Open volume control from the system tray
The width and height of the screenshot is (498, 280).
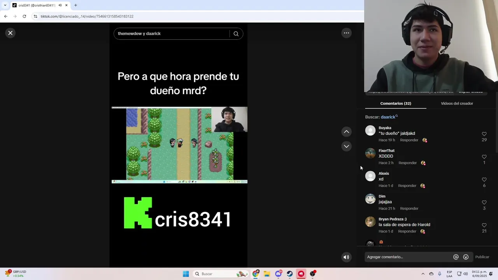point(465,274)
